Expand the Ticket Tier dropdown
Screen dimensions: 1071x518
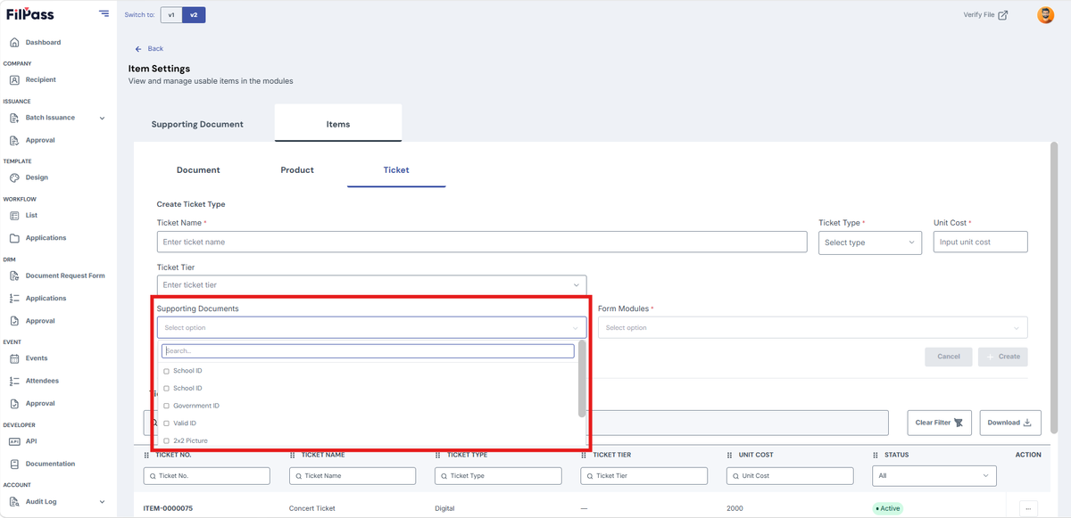tap(371, 284)
